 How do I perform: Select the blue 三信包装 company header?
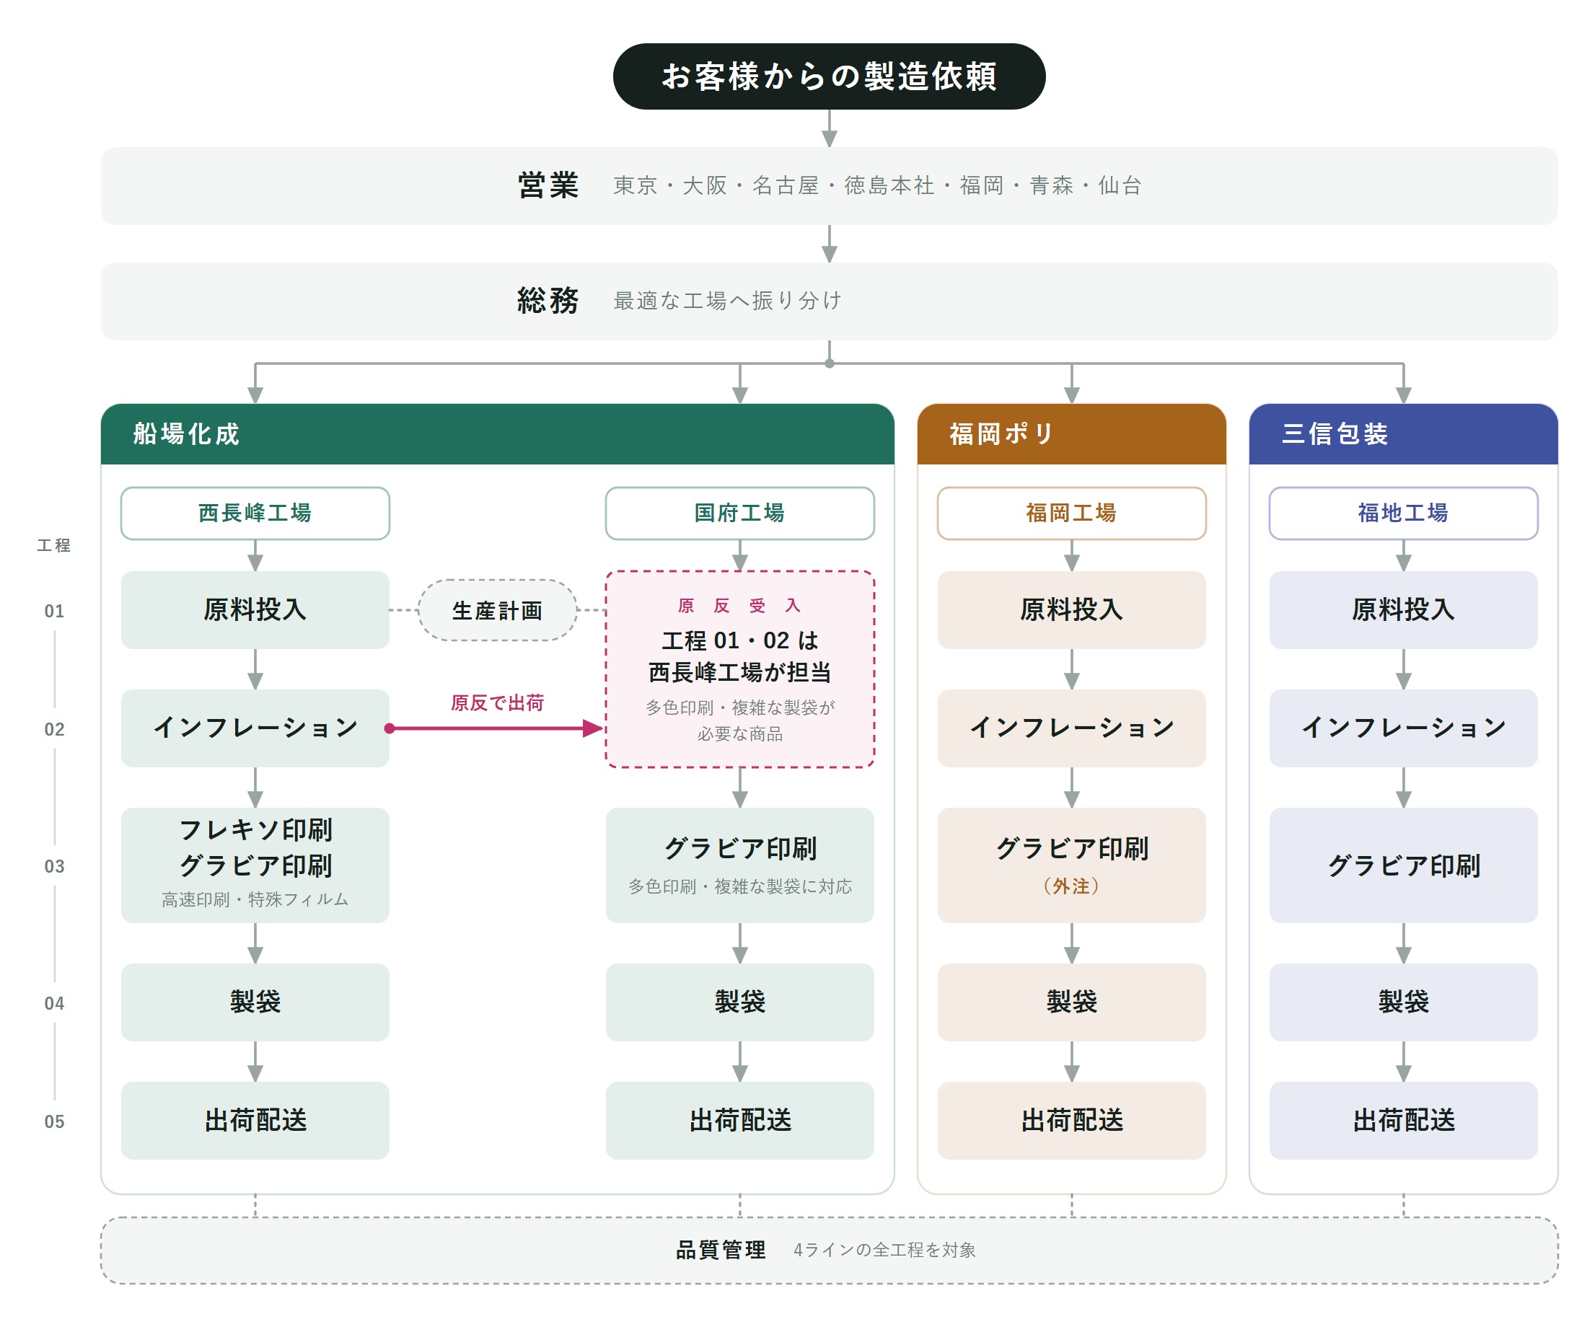point(1403,433)
